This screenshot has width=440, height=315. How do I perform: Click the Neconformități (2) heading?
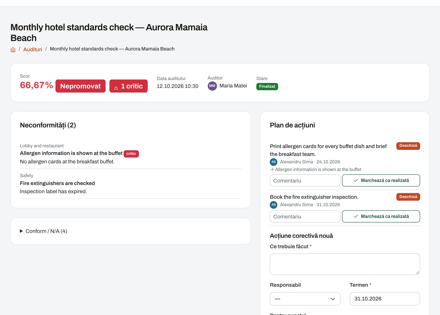pos(48,125)
